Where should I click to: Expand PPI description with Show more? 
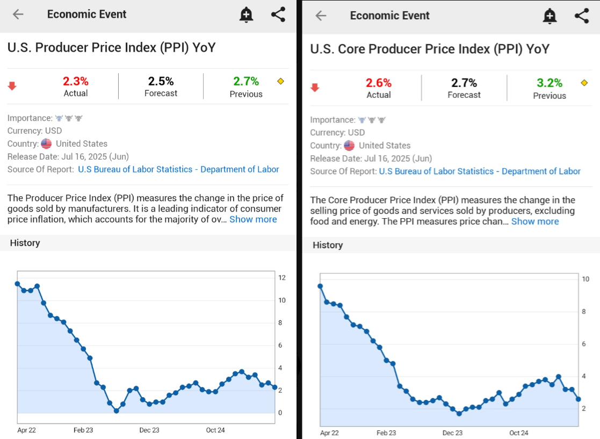(x=253, y=219)
